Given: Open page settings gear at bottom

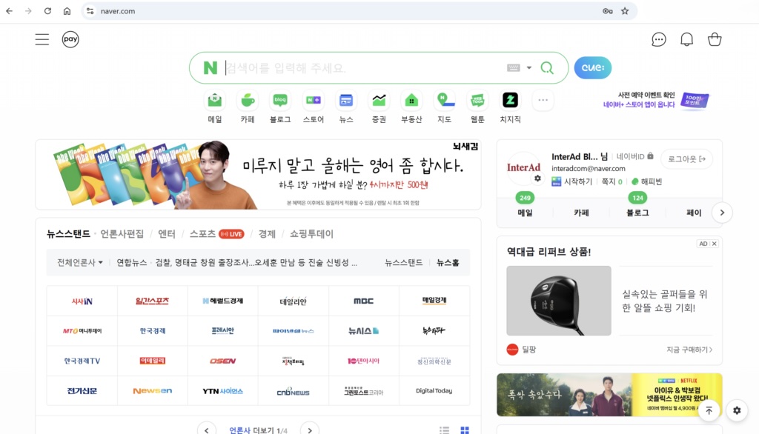Looking at the screenshot, I should (x=737, y=410).
